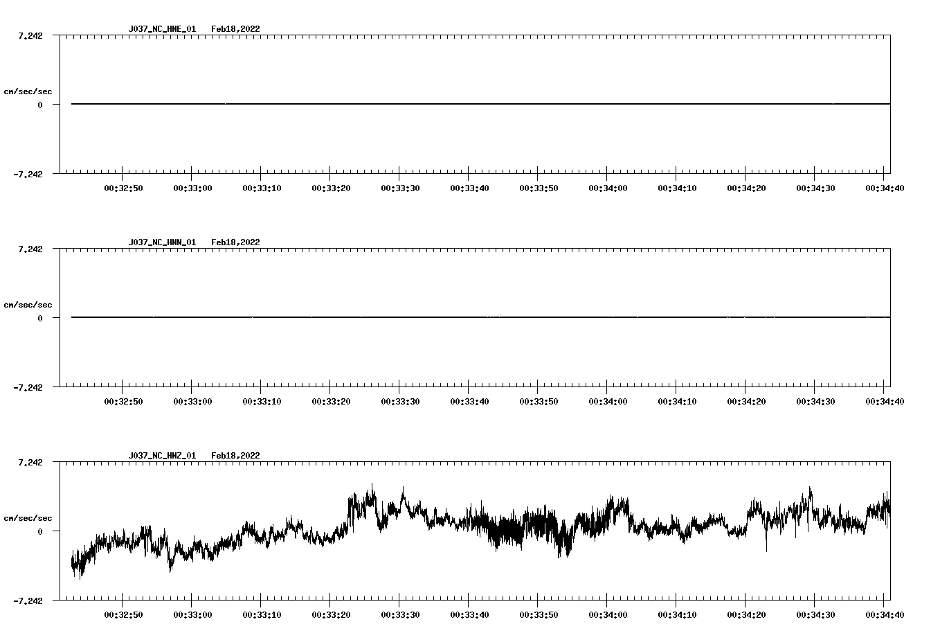The width and height of the screenshot is (940, 640).
Task: Pick 00:34:00 time label under HNN plot
Action: click(x=608, y=401)
